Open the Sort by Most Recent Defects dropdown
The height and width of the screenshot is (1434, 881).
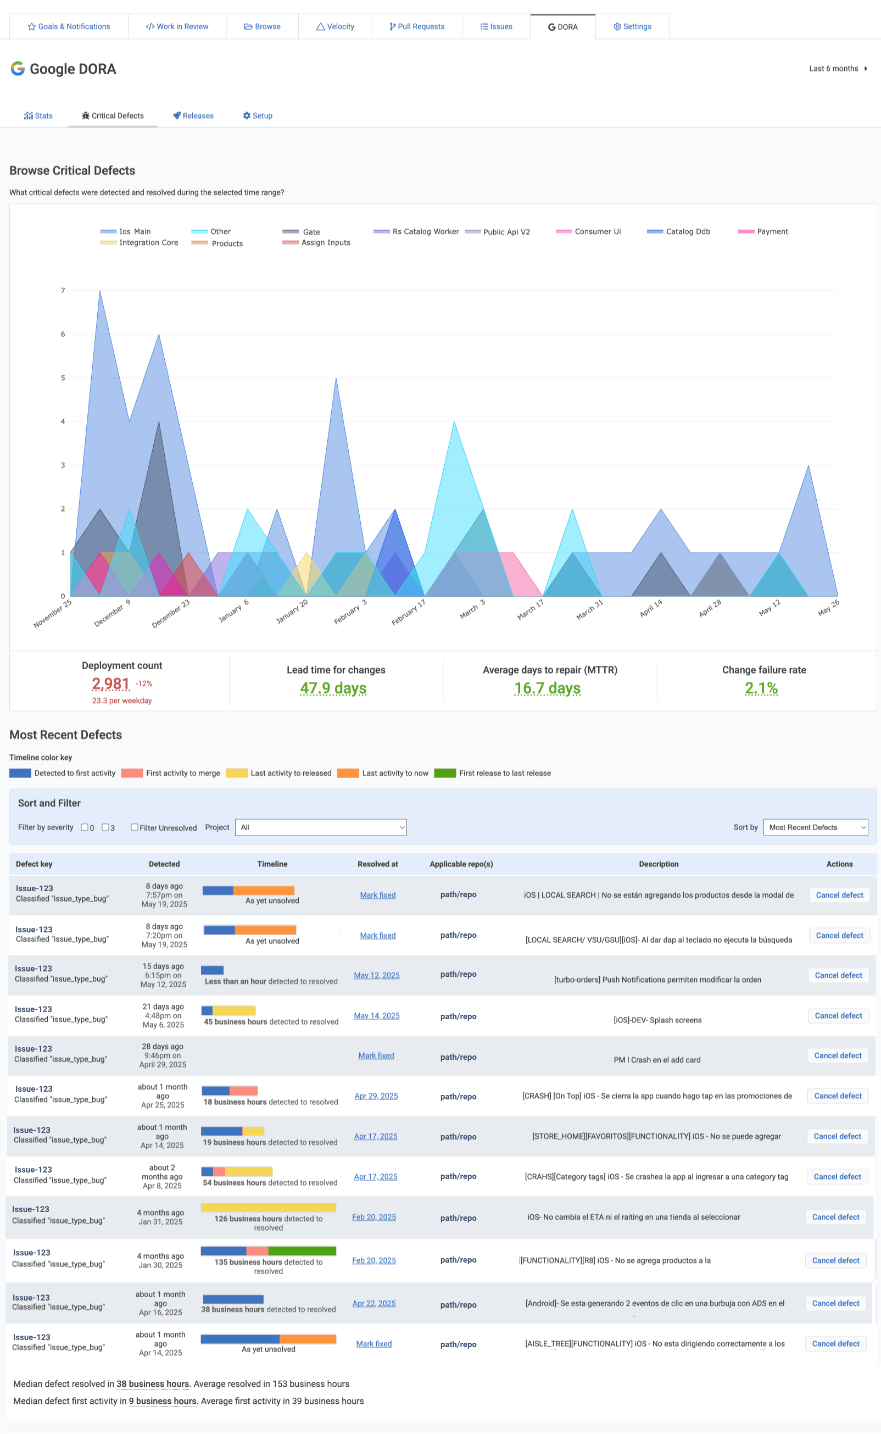pyautogui.click(x=815, y=827)
